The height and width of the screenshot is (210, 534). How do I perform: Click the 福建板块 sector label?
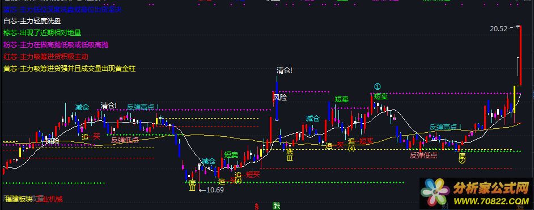pos(18,199)
